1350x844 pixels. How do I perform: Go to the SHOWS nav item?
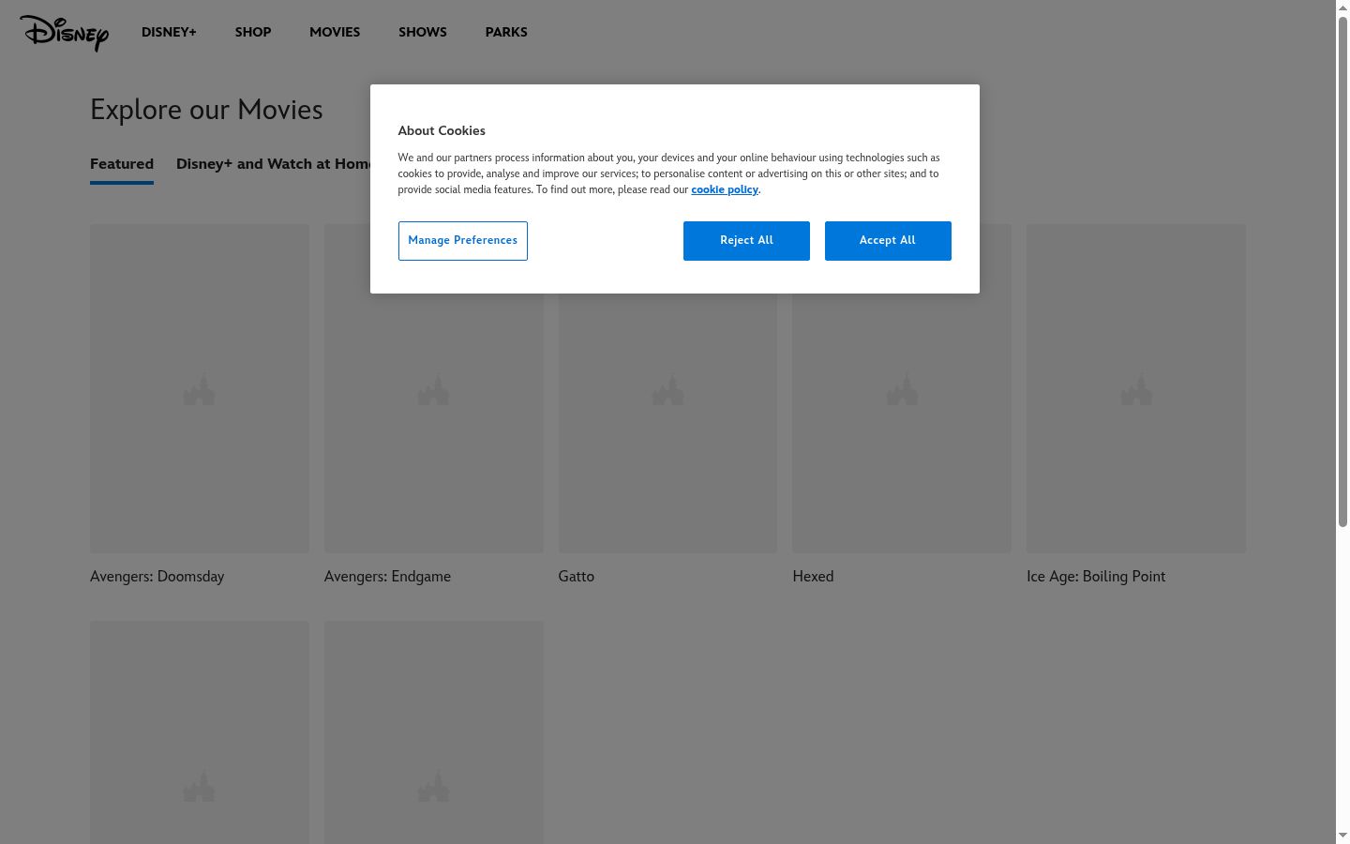point(423,32)
